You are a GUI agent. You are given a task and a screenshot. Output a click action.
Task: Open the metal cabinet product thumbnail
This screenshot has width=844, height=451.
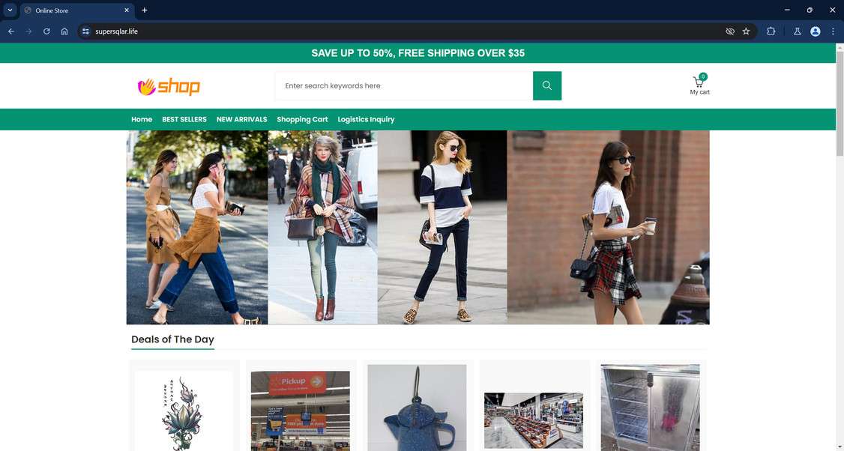(x=650, y=408)
